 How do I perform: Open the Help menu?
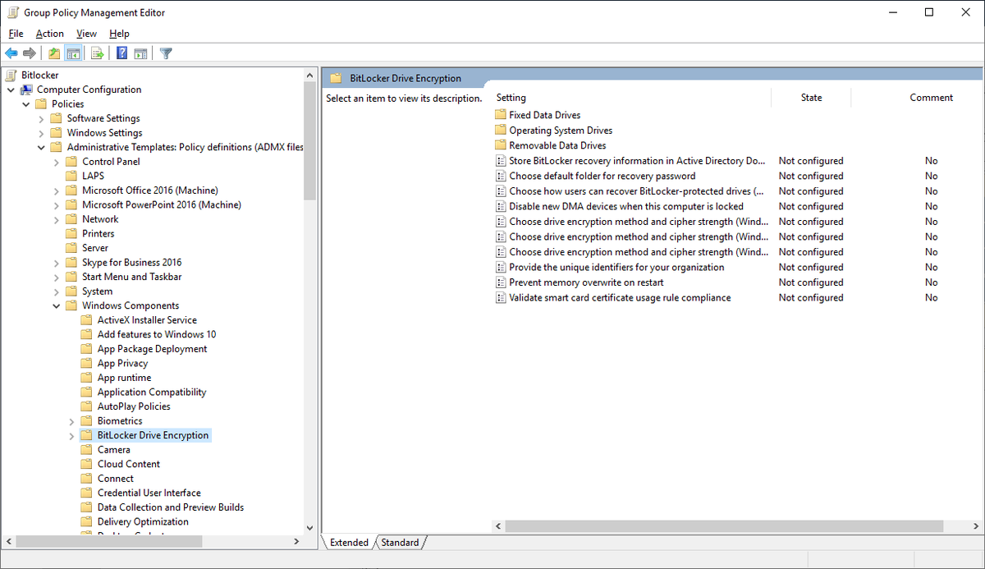click(x=119, y=34)
